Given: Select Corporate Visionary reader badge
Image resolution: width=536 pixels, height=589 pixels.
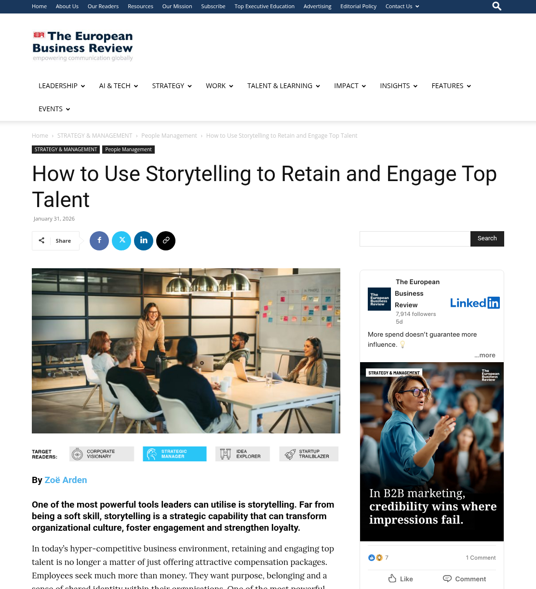Looking at the screenshot, I should (102, 454).
